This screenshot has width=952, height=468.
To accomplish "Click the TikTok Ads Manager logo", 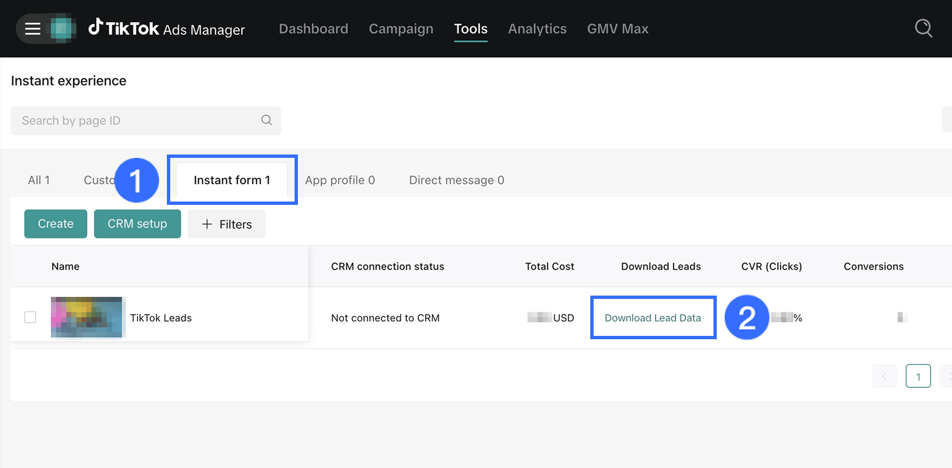I will pos(166,29).
